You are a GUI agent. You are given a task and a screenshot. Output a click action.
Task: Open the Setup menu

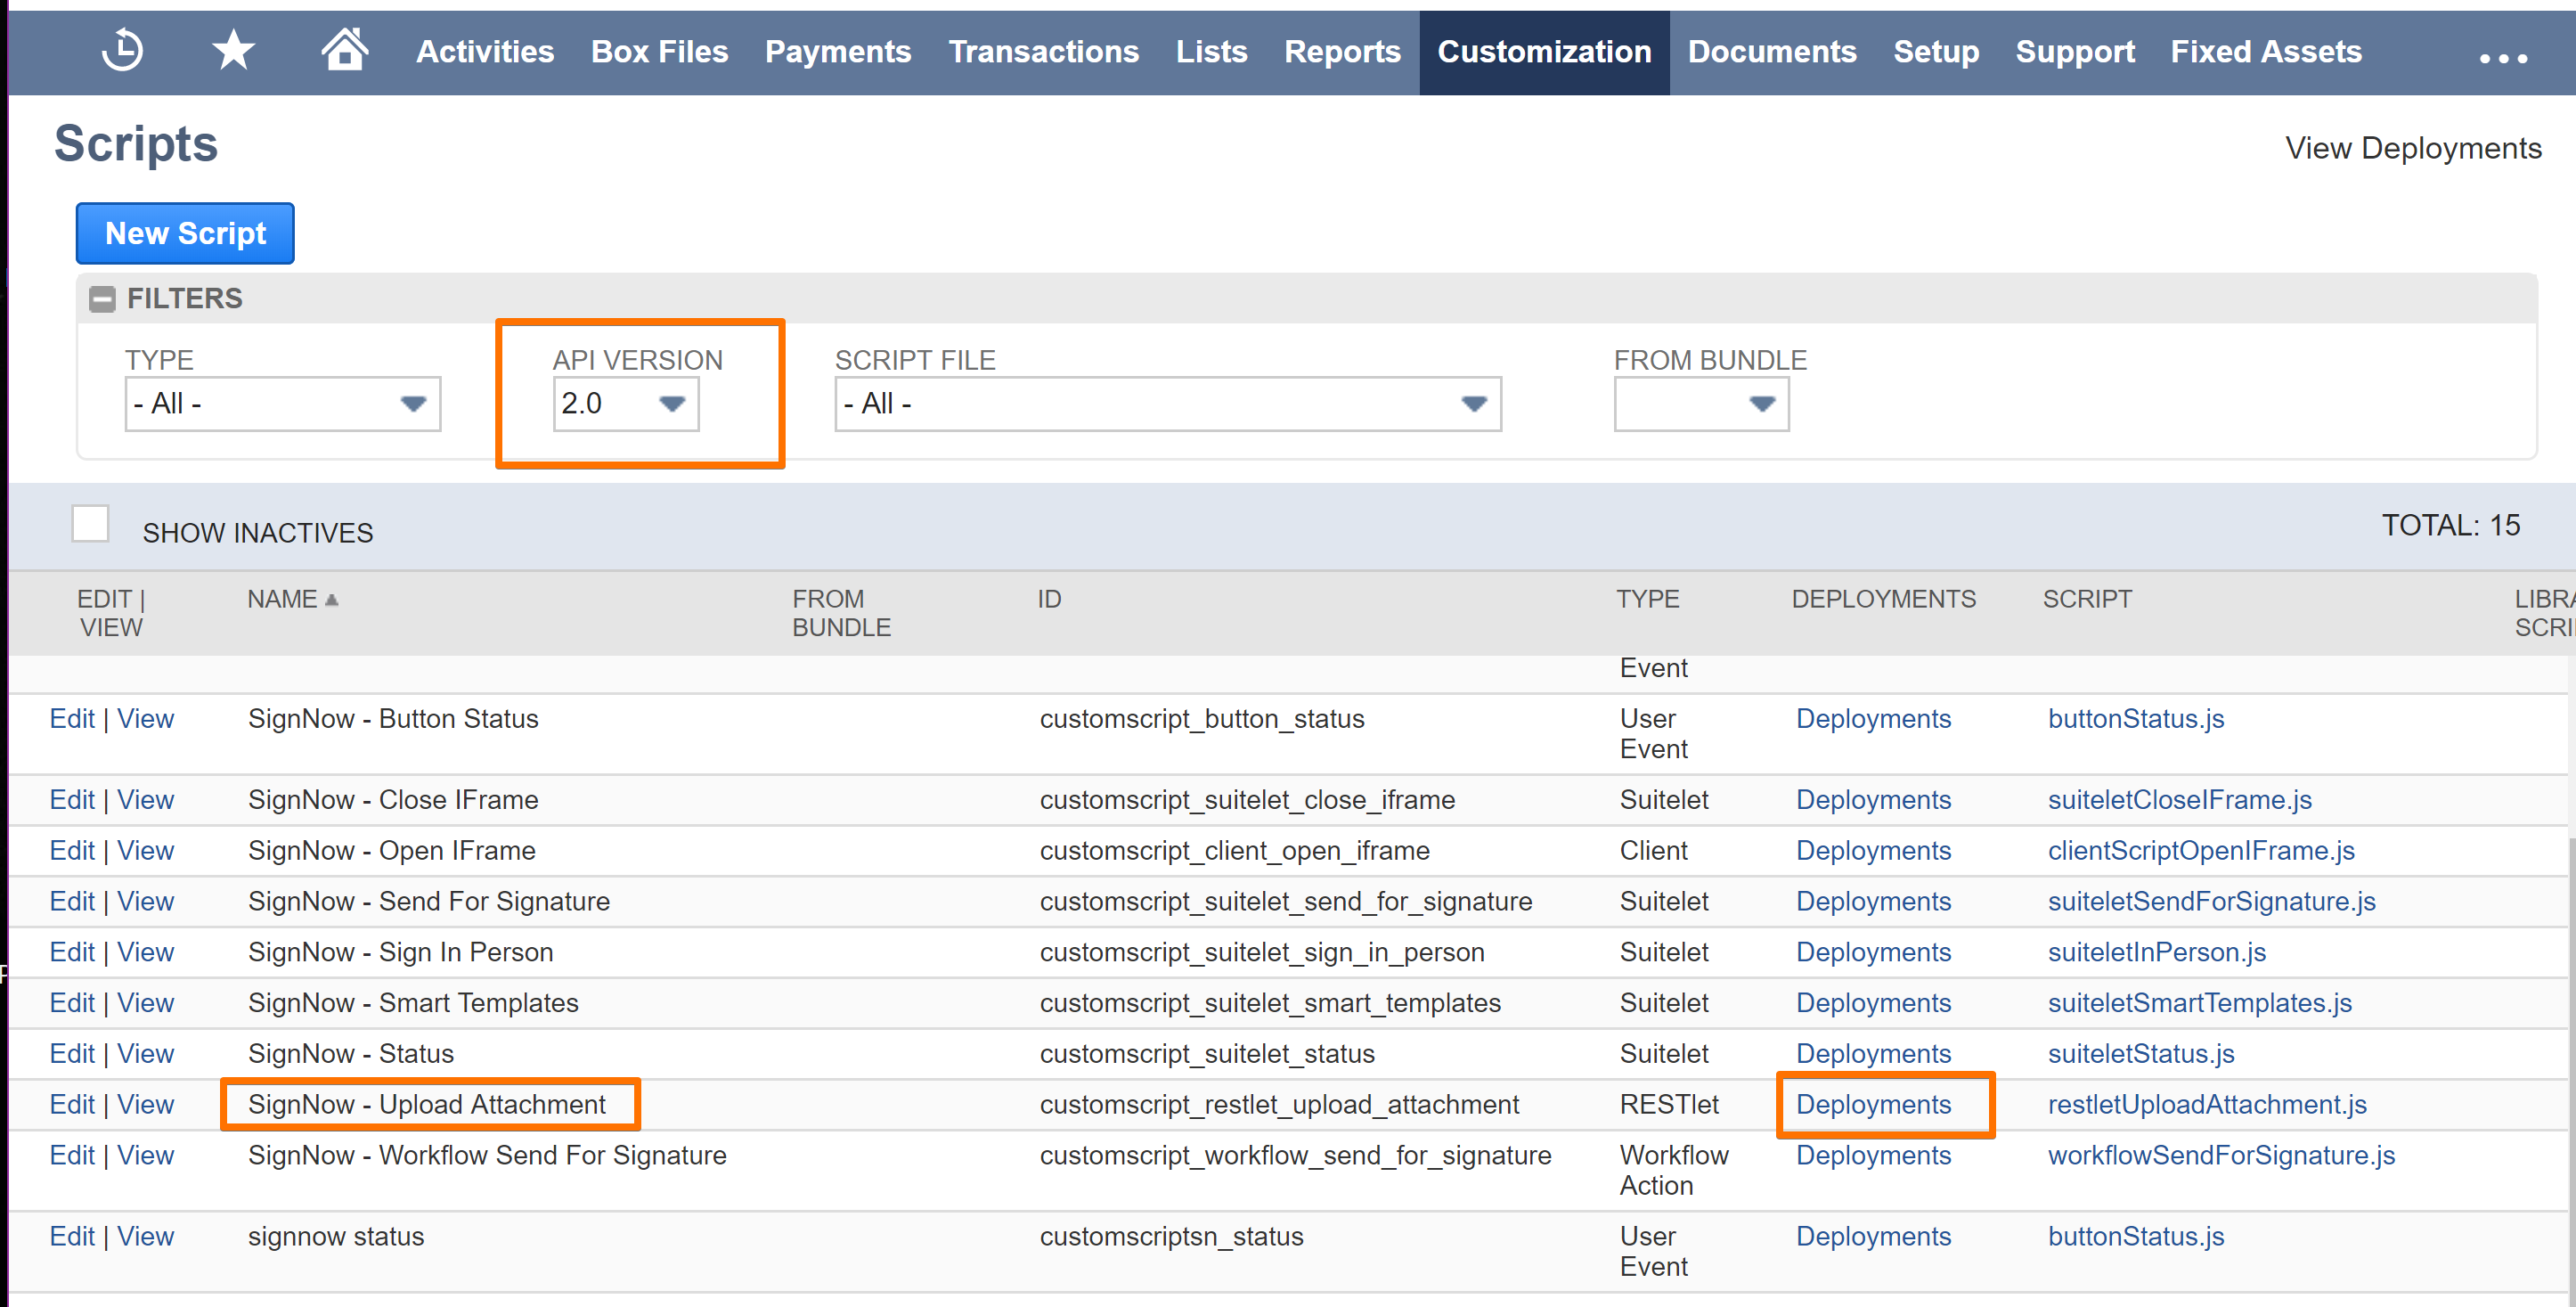[1936, 52]
